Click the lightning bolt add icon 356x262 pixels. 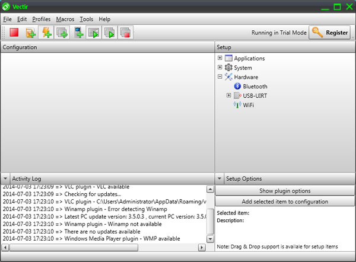point(46,33)
